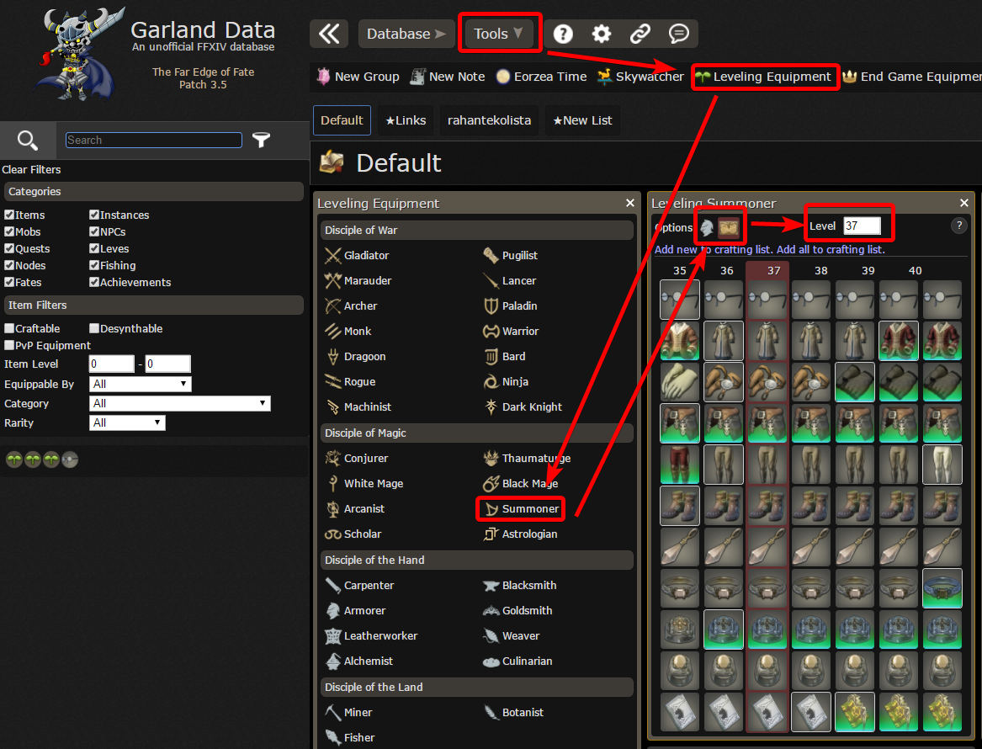Viewport: 982px width, 749px height.
Task: Select Marauder job
Action: [x=358, y=280]
